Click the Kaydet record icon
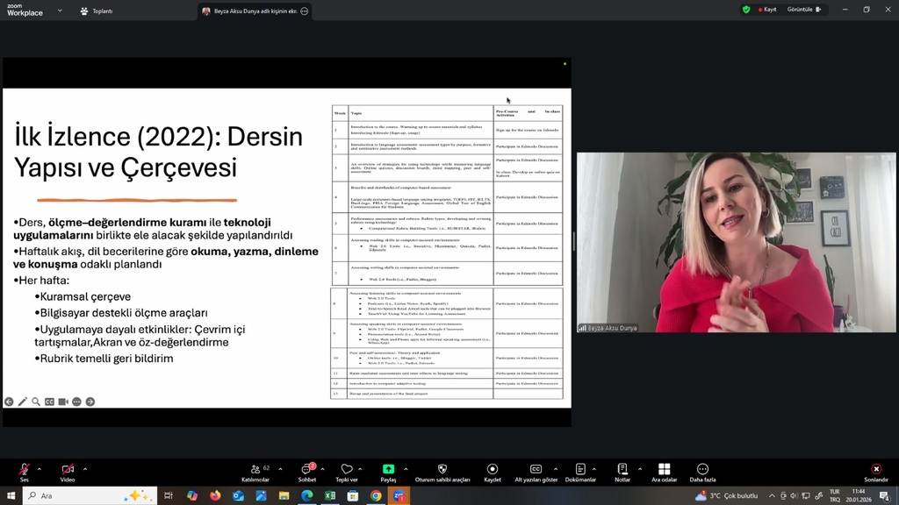 (493, 470)
